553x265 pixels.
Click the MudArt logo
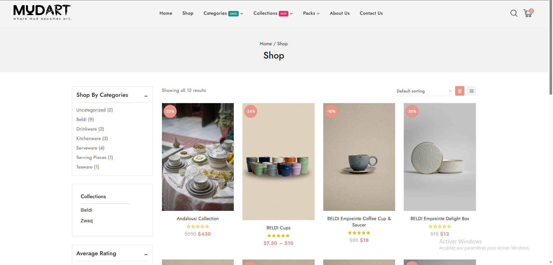click(42, 12)
